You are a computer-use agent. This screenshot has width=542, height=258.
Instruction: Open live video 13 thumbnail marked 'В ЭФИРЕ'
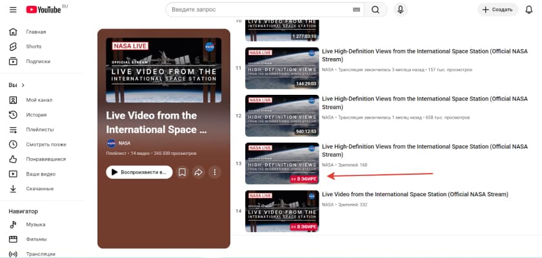[282, 163]
